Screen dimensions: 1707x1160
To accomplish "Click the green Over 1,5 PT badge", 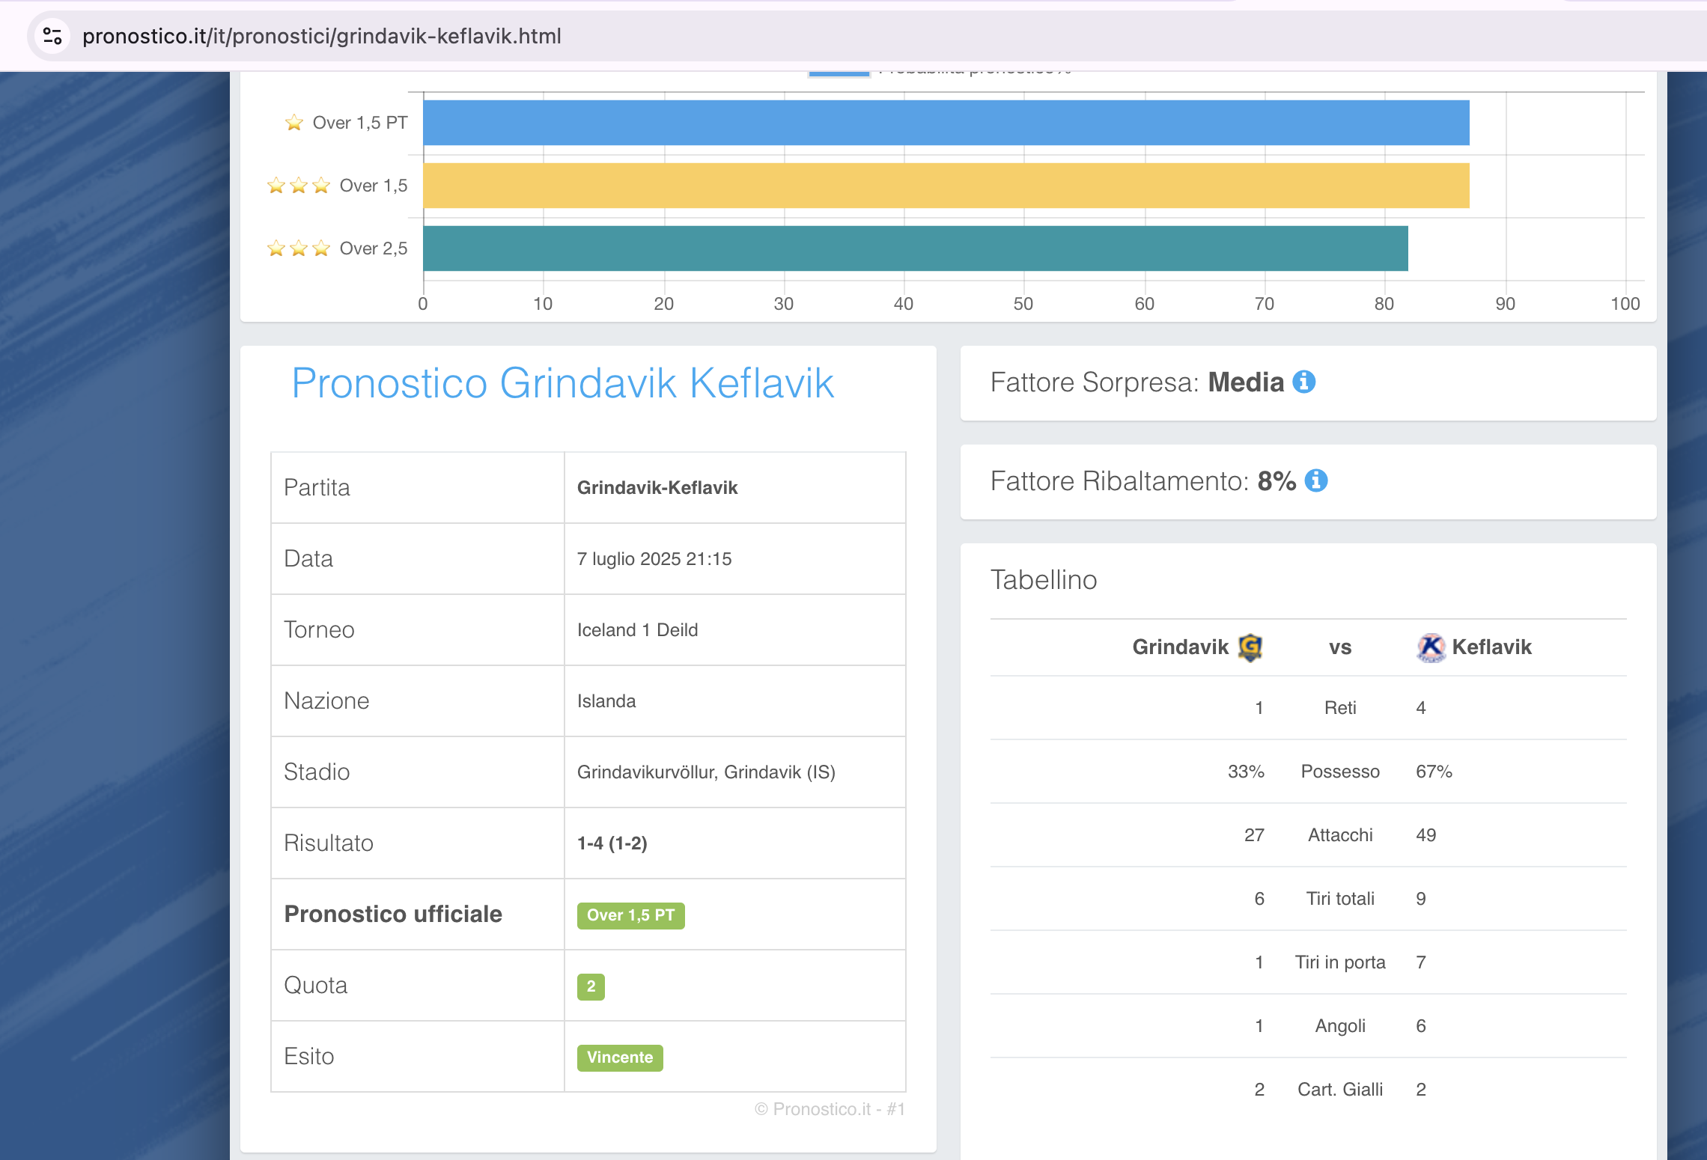I will 630,915.
